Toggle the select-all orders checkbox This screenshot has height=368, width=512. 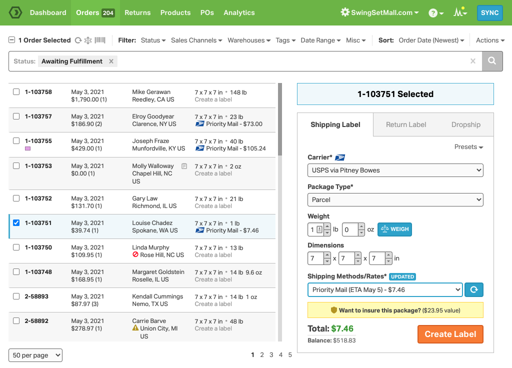pos(12,40)
